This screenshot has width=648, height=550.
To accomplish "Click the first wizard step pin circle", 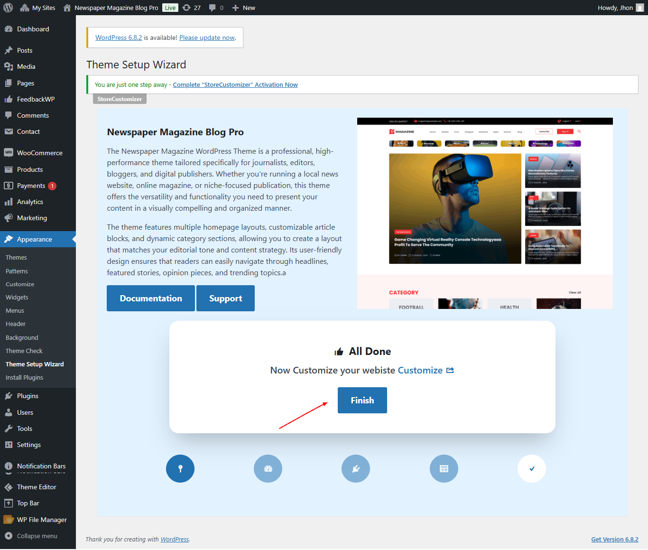I will (x=180, y=468).
